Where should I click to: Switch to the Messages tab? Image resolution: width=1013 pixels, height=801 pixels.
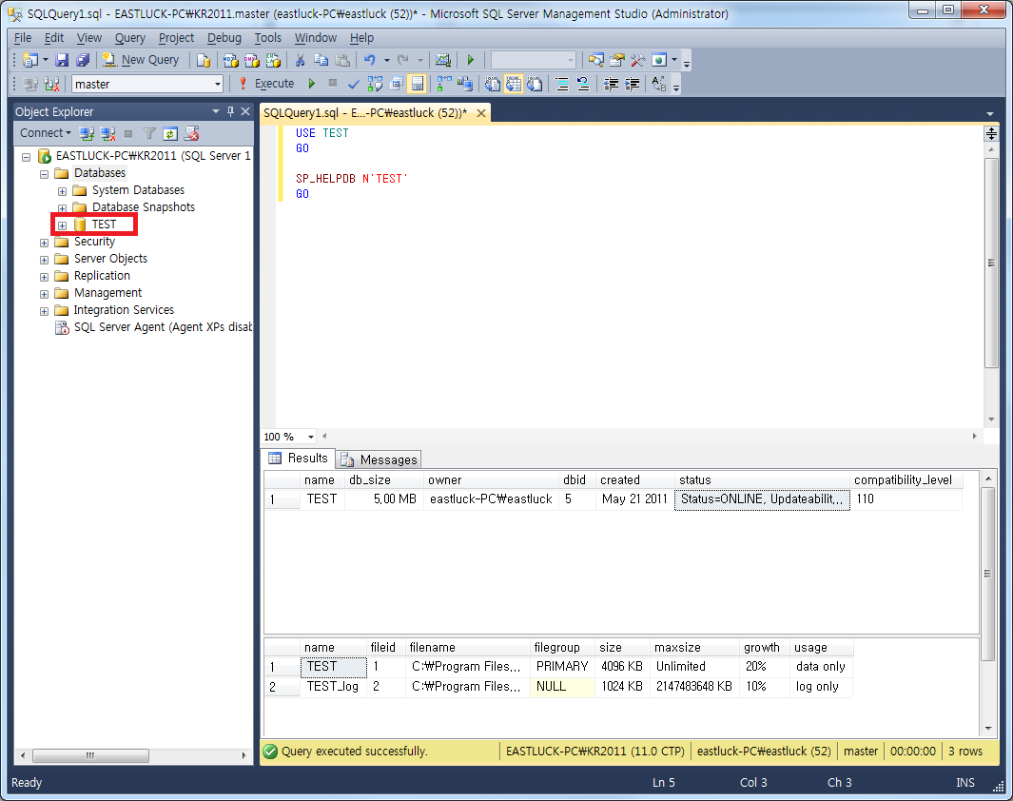coord(380,459)
